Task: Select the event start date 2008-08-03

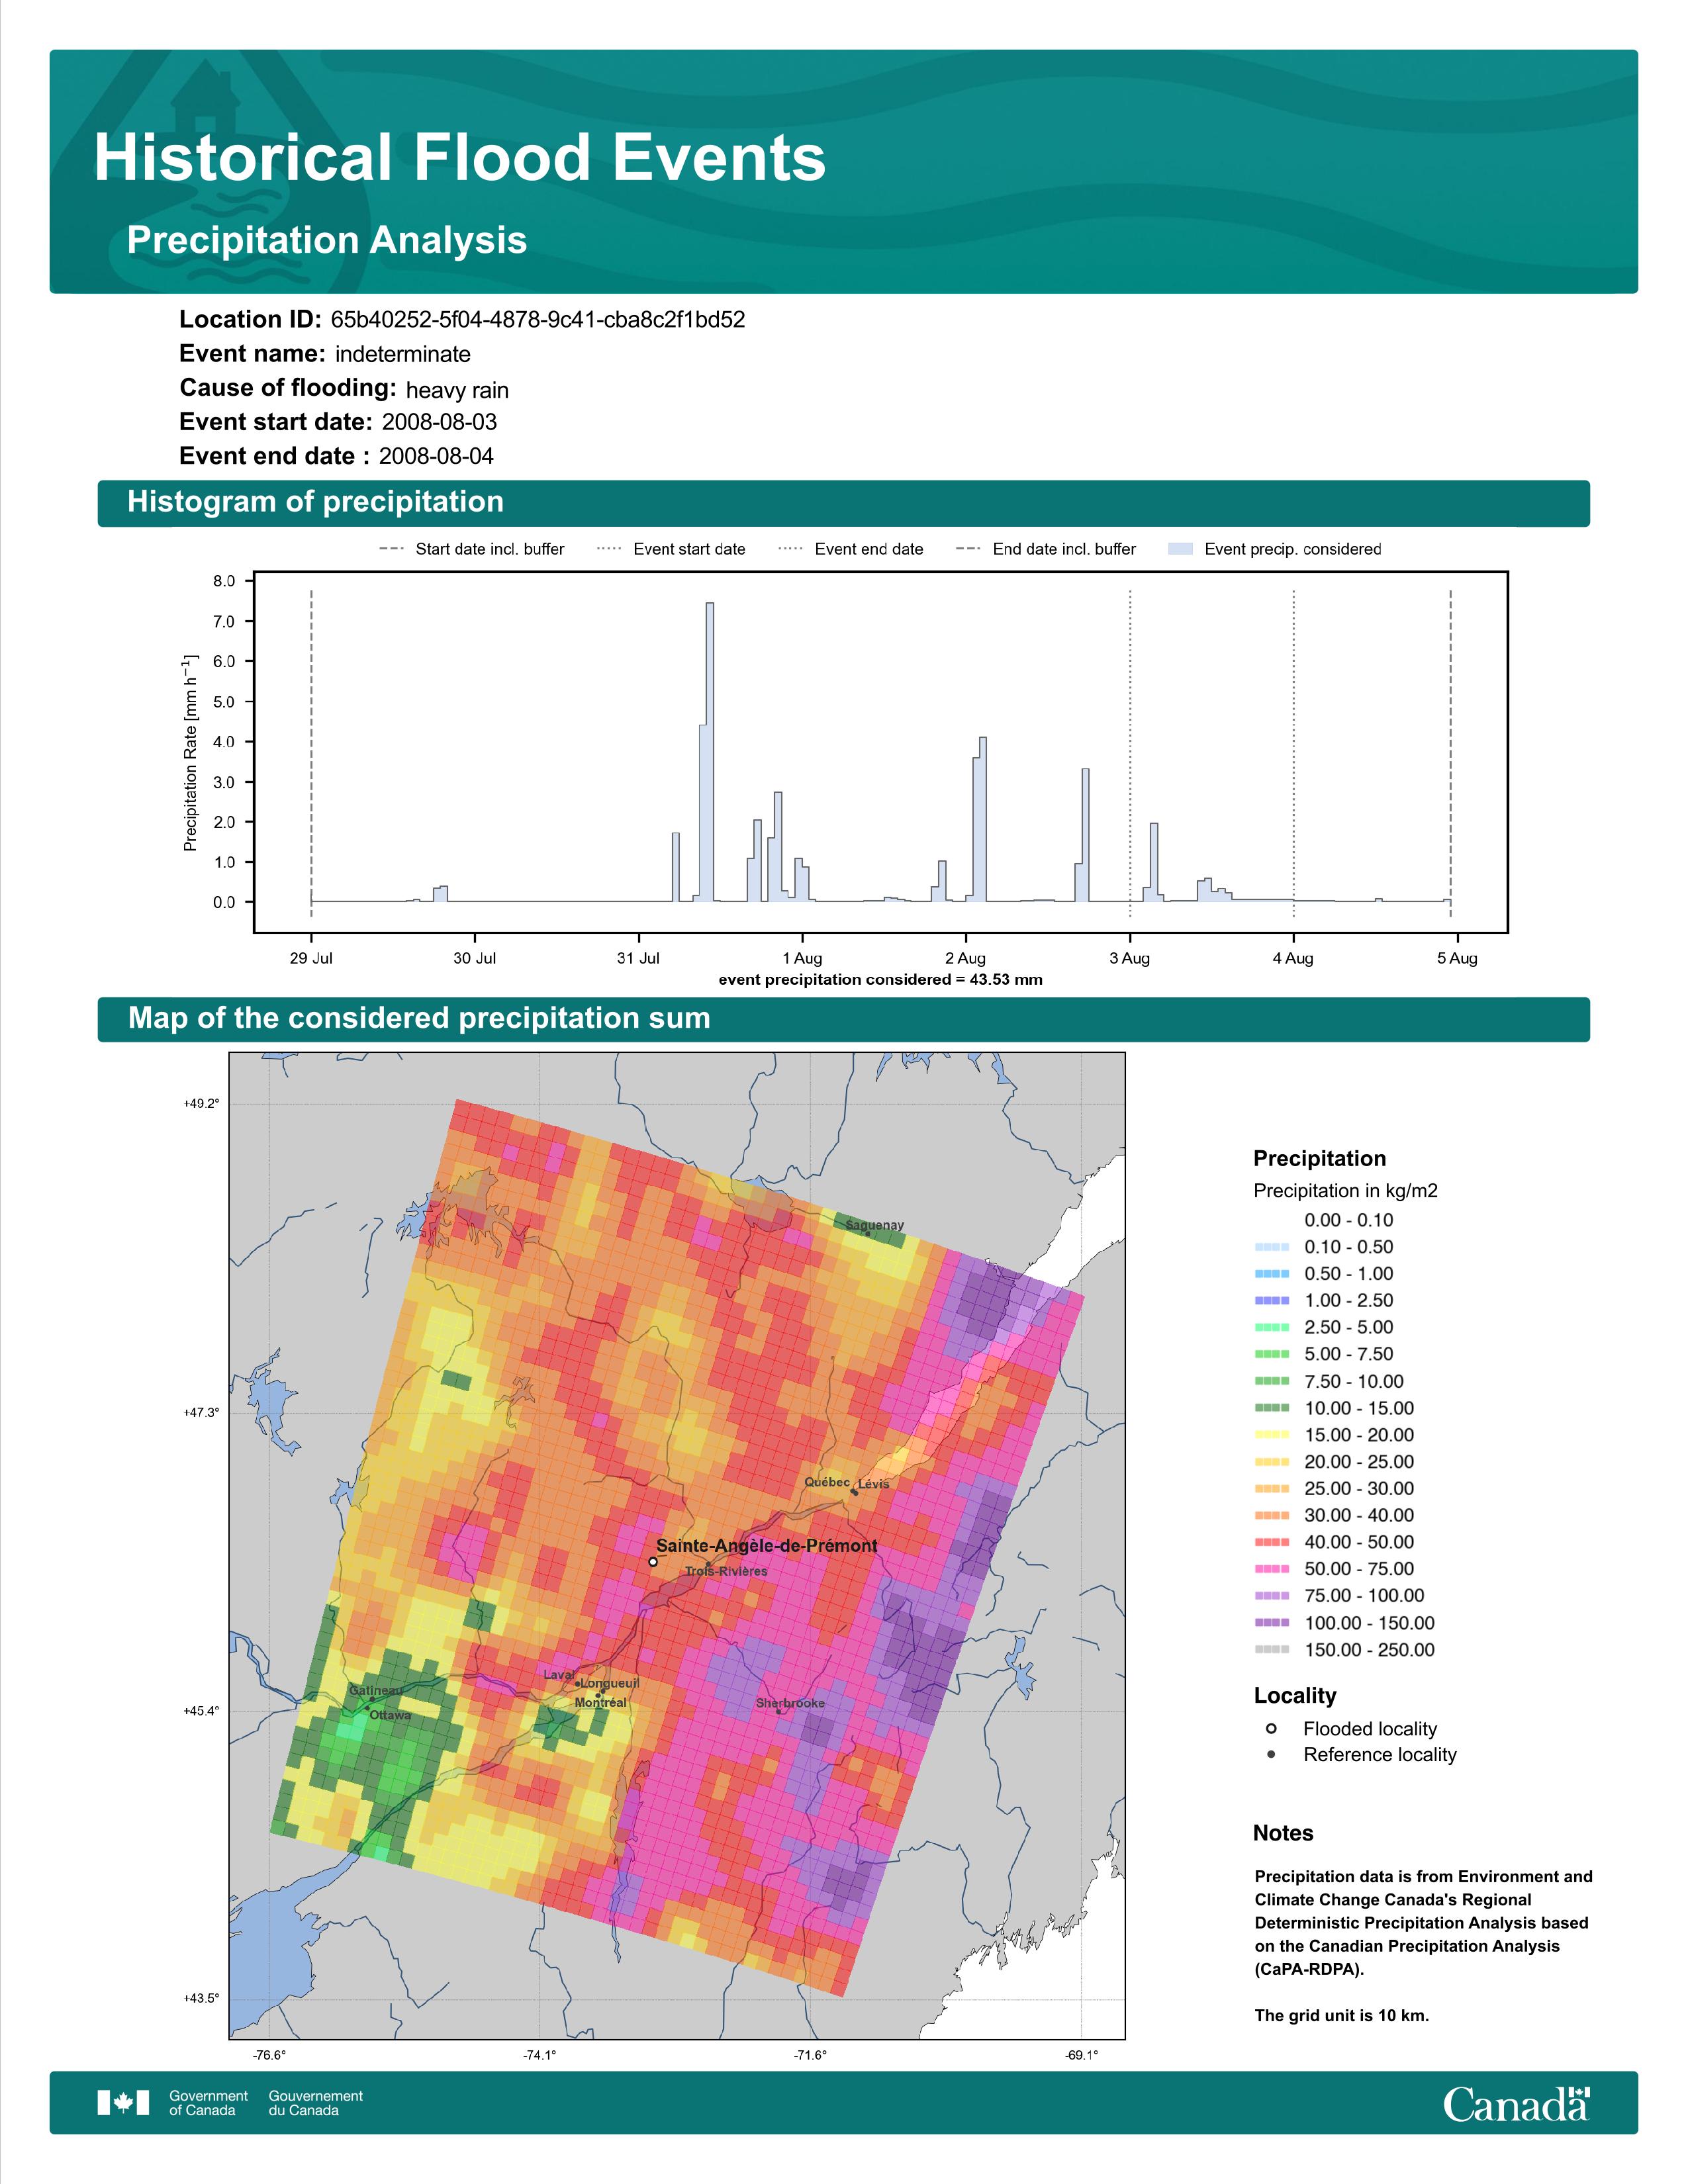Action: tap(439, 422)
